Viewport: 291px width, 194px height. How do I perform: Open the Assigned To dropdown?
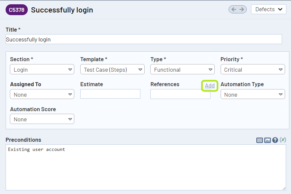(42, 95)
